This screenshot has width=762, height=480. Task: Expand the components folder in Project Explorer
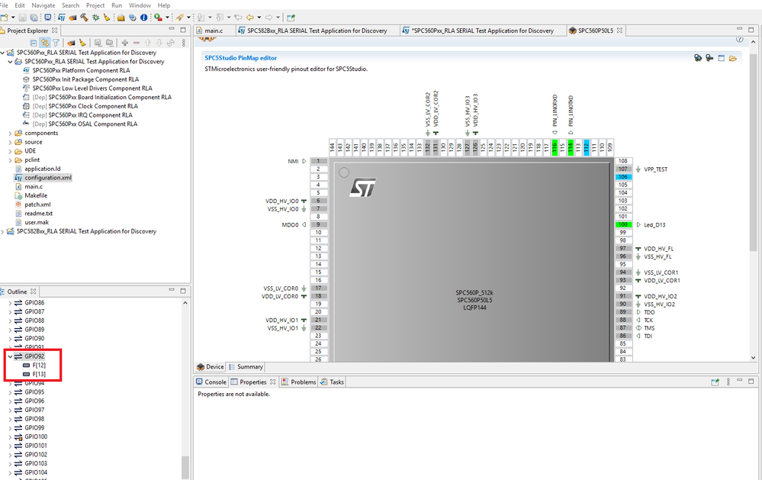[x=10, y=134]
